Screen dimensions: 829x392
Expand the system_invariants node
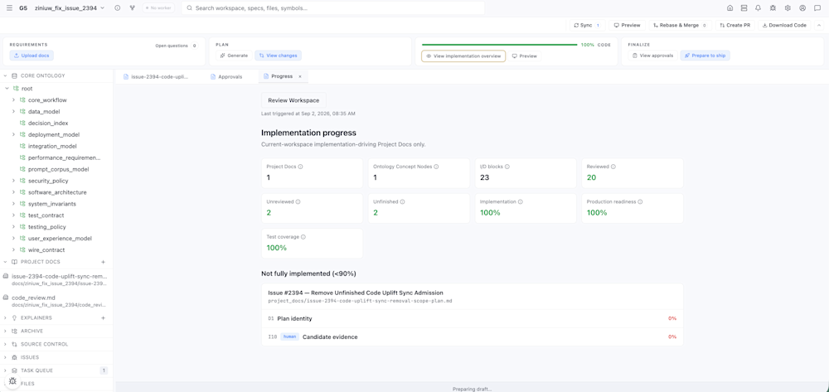[x=14, y=204]
